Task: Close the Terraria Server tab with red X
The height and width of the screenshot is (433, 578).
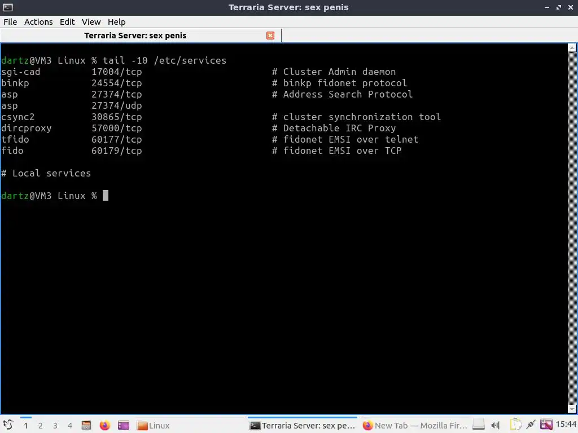Action: pyautogui.click(x=270, y=36)
